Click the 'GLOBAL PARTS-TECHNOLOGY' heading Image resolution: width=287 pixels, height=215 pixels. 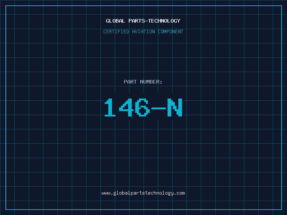tap(143, 21)
